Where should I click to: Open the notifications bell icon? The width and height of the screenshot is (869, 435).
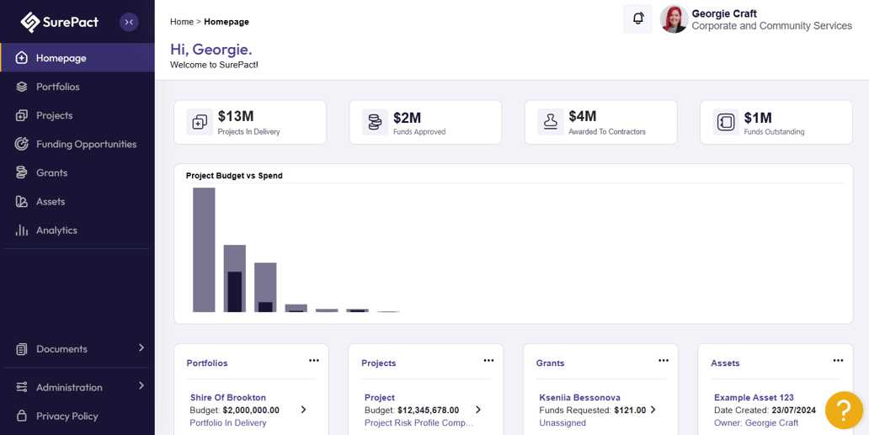(638, 19)
